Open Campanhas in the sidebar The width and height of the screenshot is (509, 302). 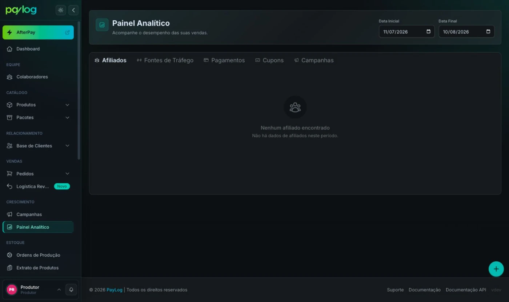[38, 214]
